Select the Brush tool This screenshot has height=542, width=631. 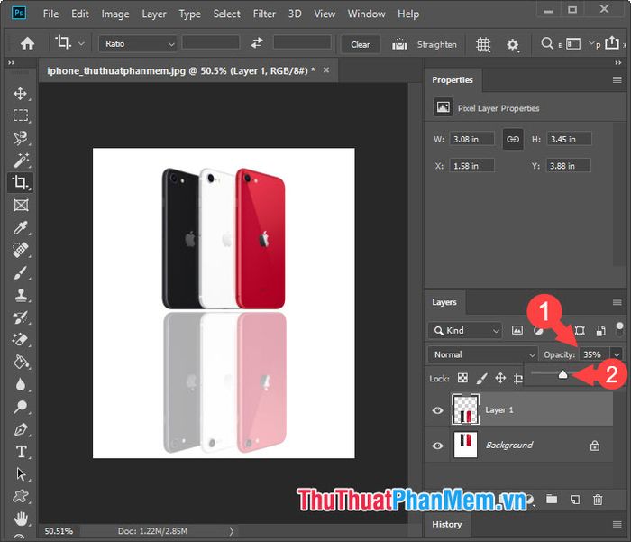point(20,272)
